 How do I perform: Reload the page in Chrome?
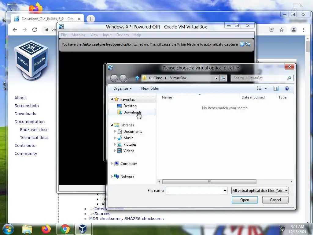(x=35, y=30)
